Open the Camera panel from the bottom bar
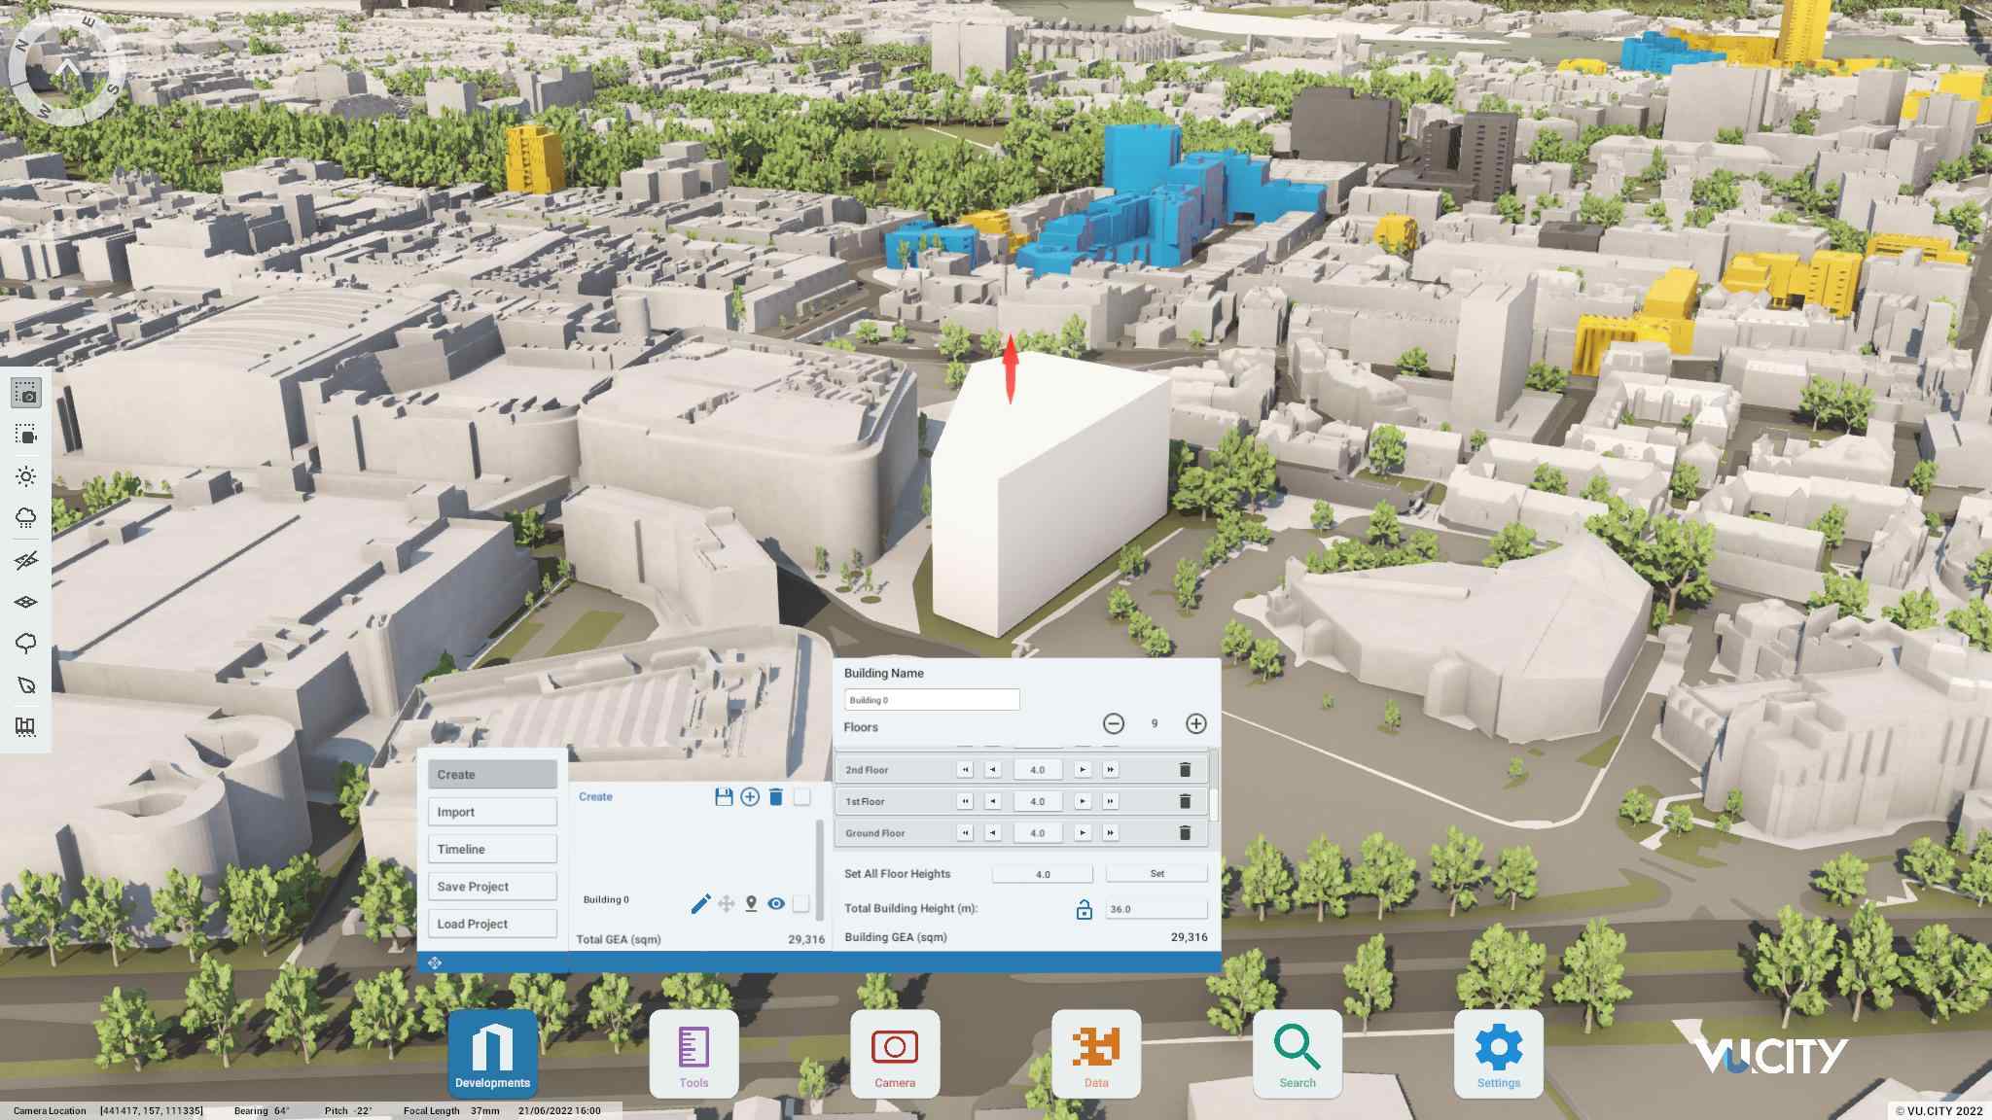 point(895,1054)
